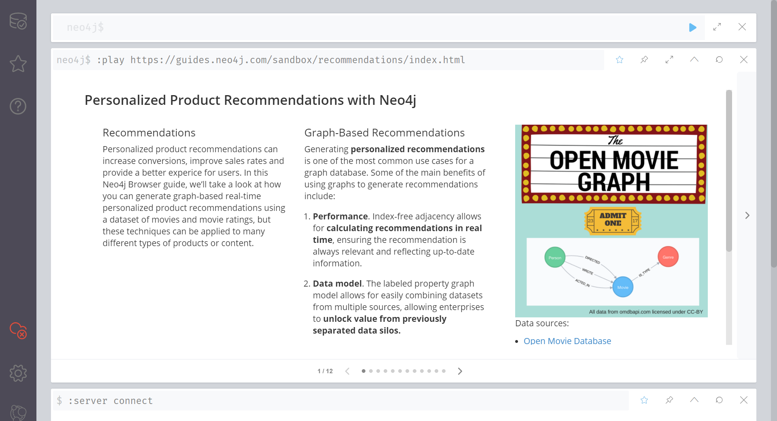Run the query with the play button
This screenshot has height=421, width=777.
[692, 27]
